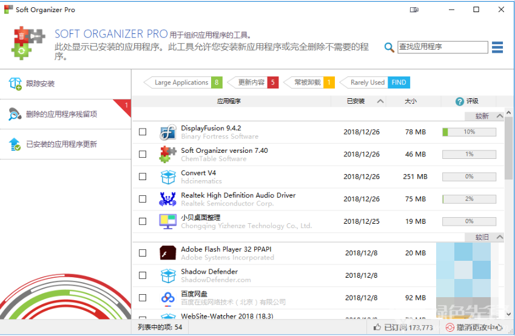Open the 跟踪安装 section
The image size is (515, 336).
[66, 84]
